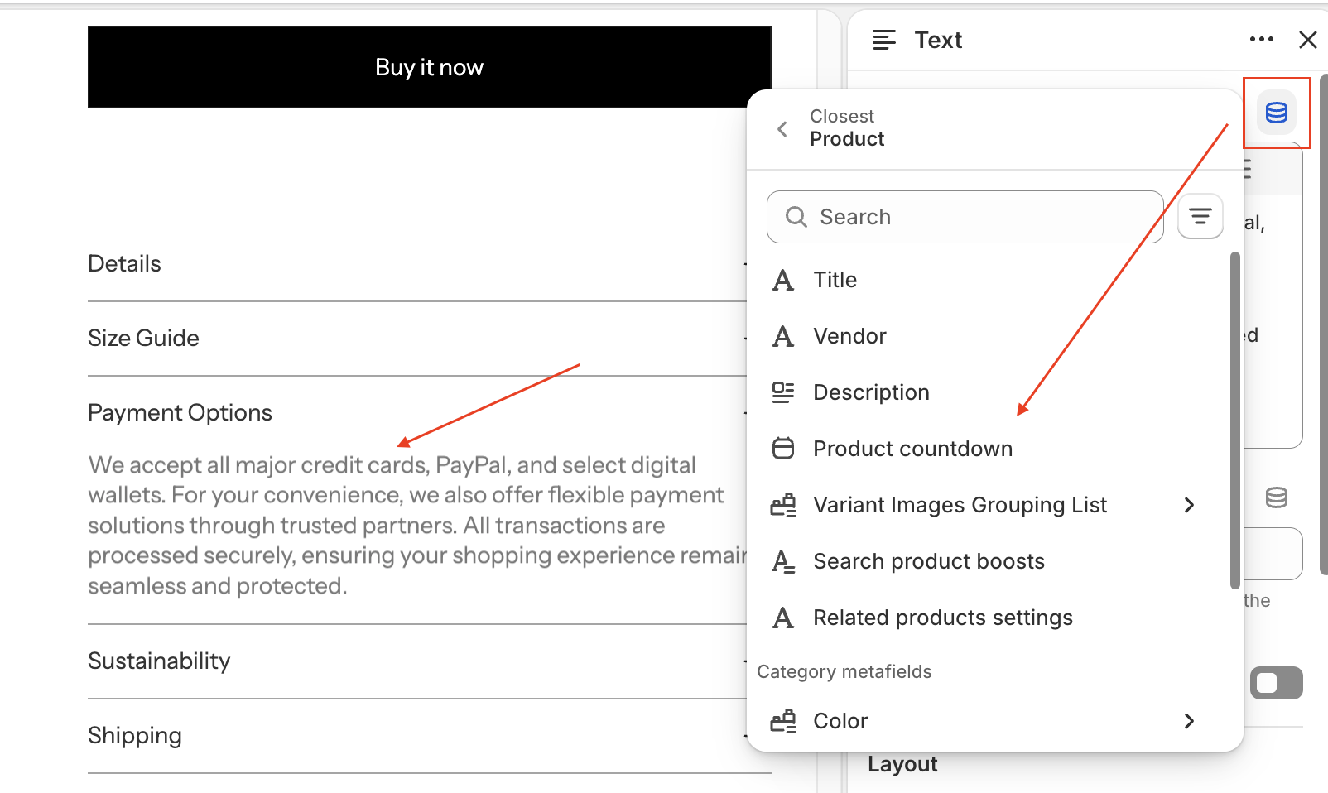The image size is (1328, 793).
Task: Click the Text panel header icon
Action: coord(883,40)
